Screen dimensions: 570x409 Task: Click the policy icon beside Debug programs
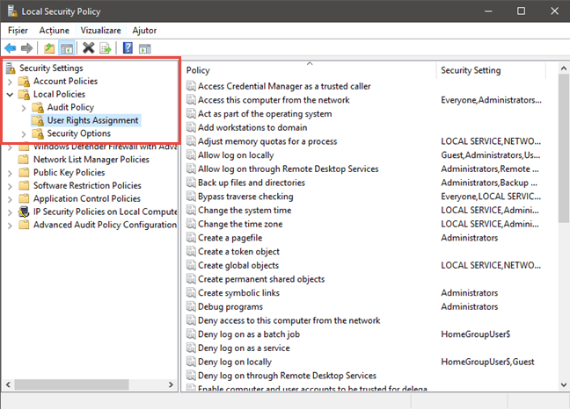[191, 306]
